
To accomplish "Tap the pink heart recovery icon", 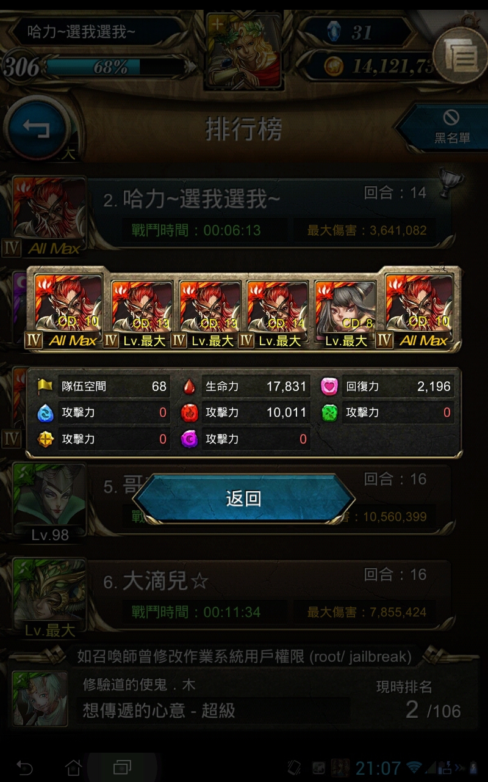I will [x=329, y=386].
